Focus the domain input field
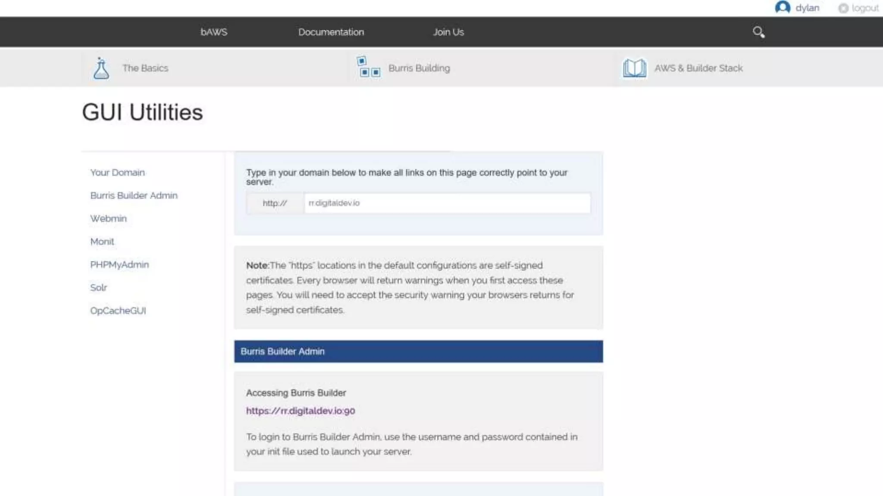This screenshot has height=496, width=883. [x=447, y=203]
